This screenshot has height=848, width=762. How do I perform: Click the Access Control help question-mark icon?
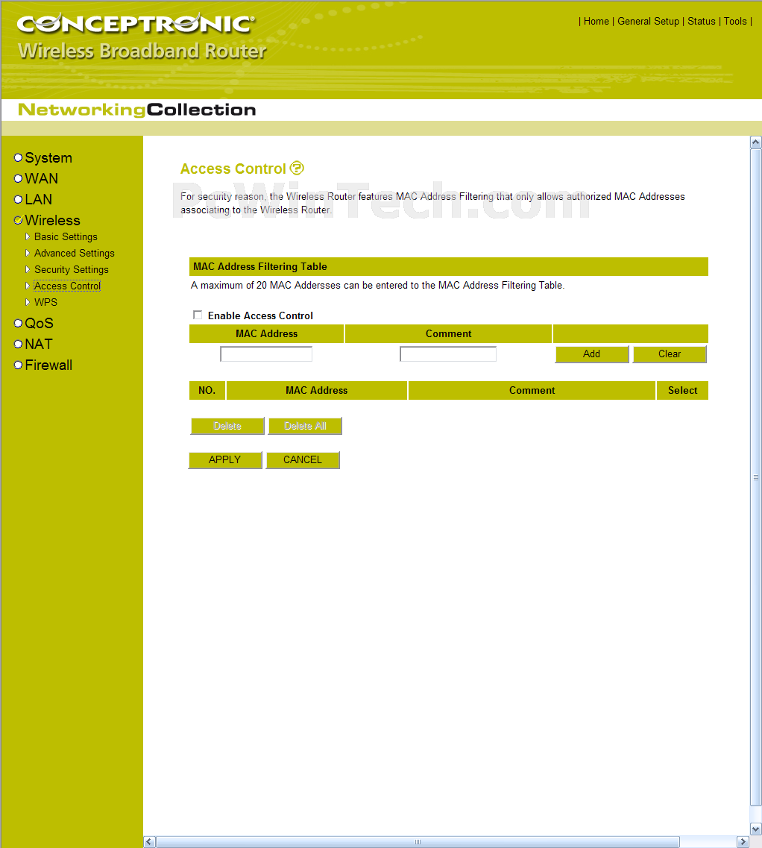click(297, 169)
